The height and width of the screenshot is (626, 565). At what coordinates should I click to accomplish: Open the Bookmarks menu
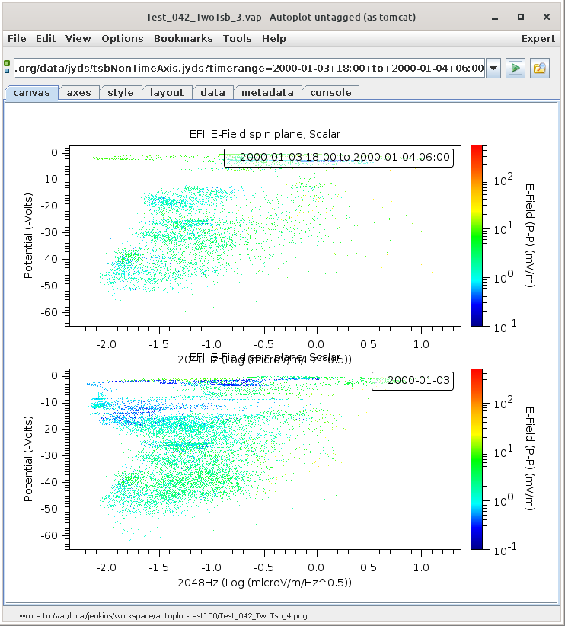click(183, 38)
